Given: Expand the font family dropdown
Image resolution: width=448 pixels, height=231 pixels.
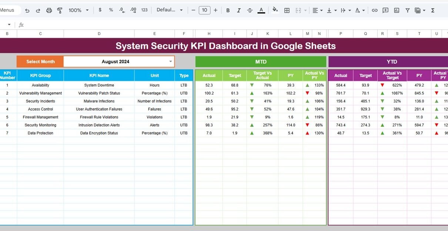Looking at the screenshot, I should tap(170, 10).
